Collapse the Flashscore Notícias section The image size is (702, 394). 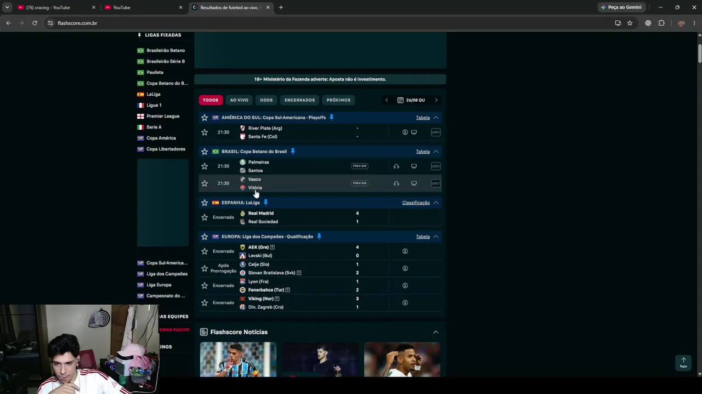tap(436, 332)
